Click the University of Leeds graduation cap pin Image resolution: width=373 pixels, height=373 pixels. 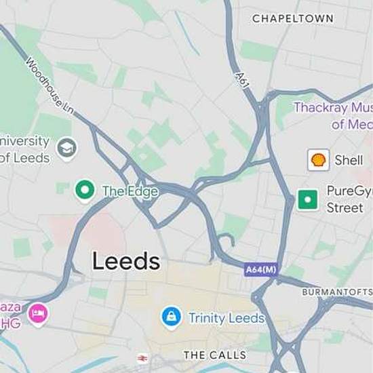click(67, 149)
